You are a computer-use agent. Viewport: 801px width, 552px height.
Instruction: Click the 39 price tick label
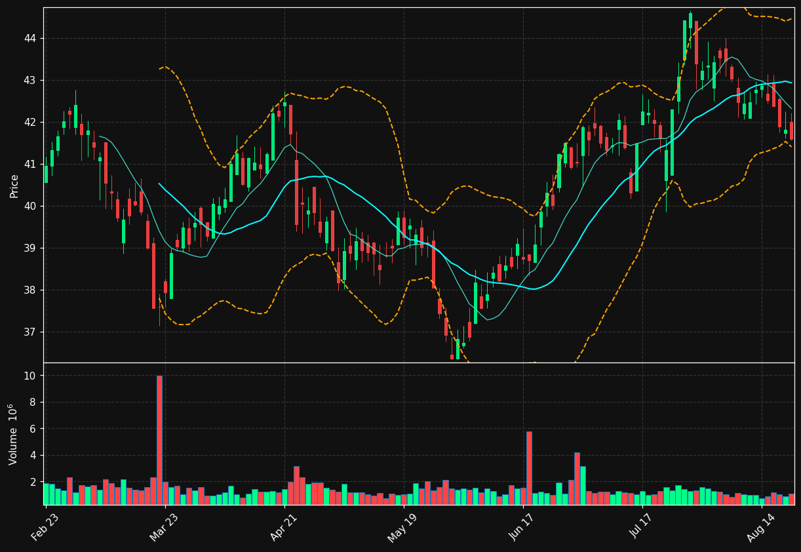[31, 248]
